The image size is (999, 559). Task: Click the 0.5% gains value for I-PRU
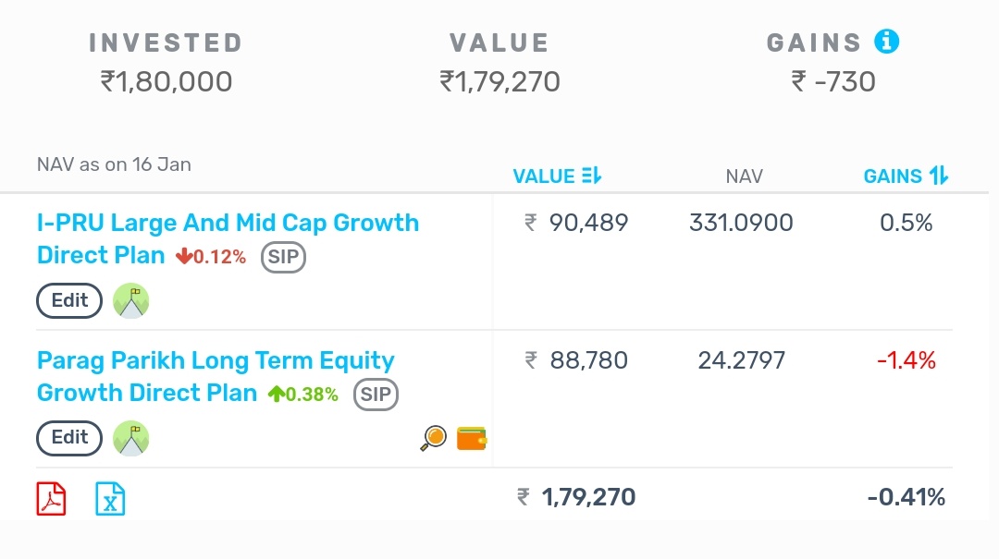click(906, 224)
